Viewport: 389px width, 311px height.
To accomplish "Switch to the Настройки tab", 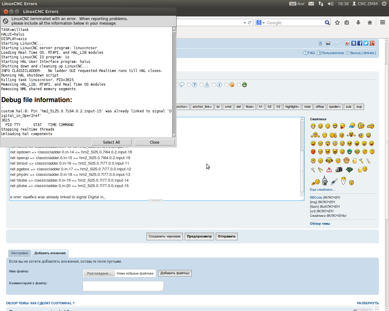I will [19, 253].
